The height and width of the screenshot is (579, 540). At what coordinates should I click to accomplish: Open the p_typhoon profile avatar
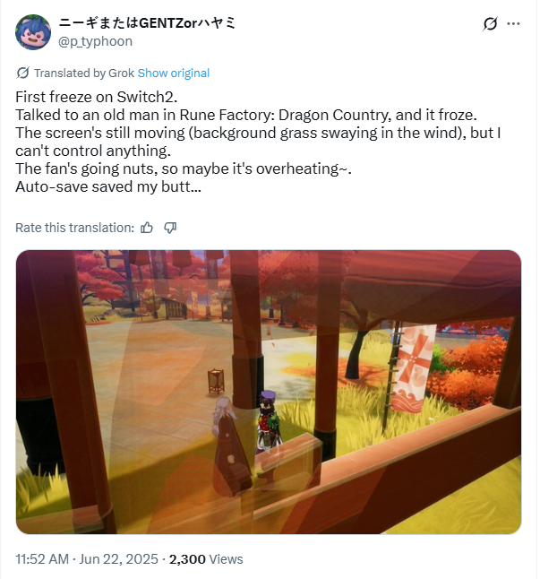tap(33, 32)
